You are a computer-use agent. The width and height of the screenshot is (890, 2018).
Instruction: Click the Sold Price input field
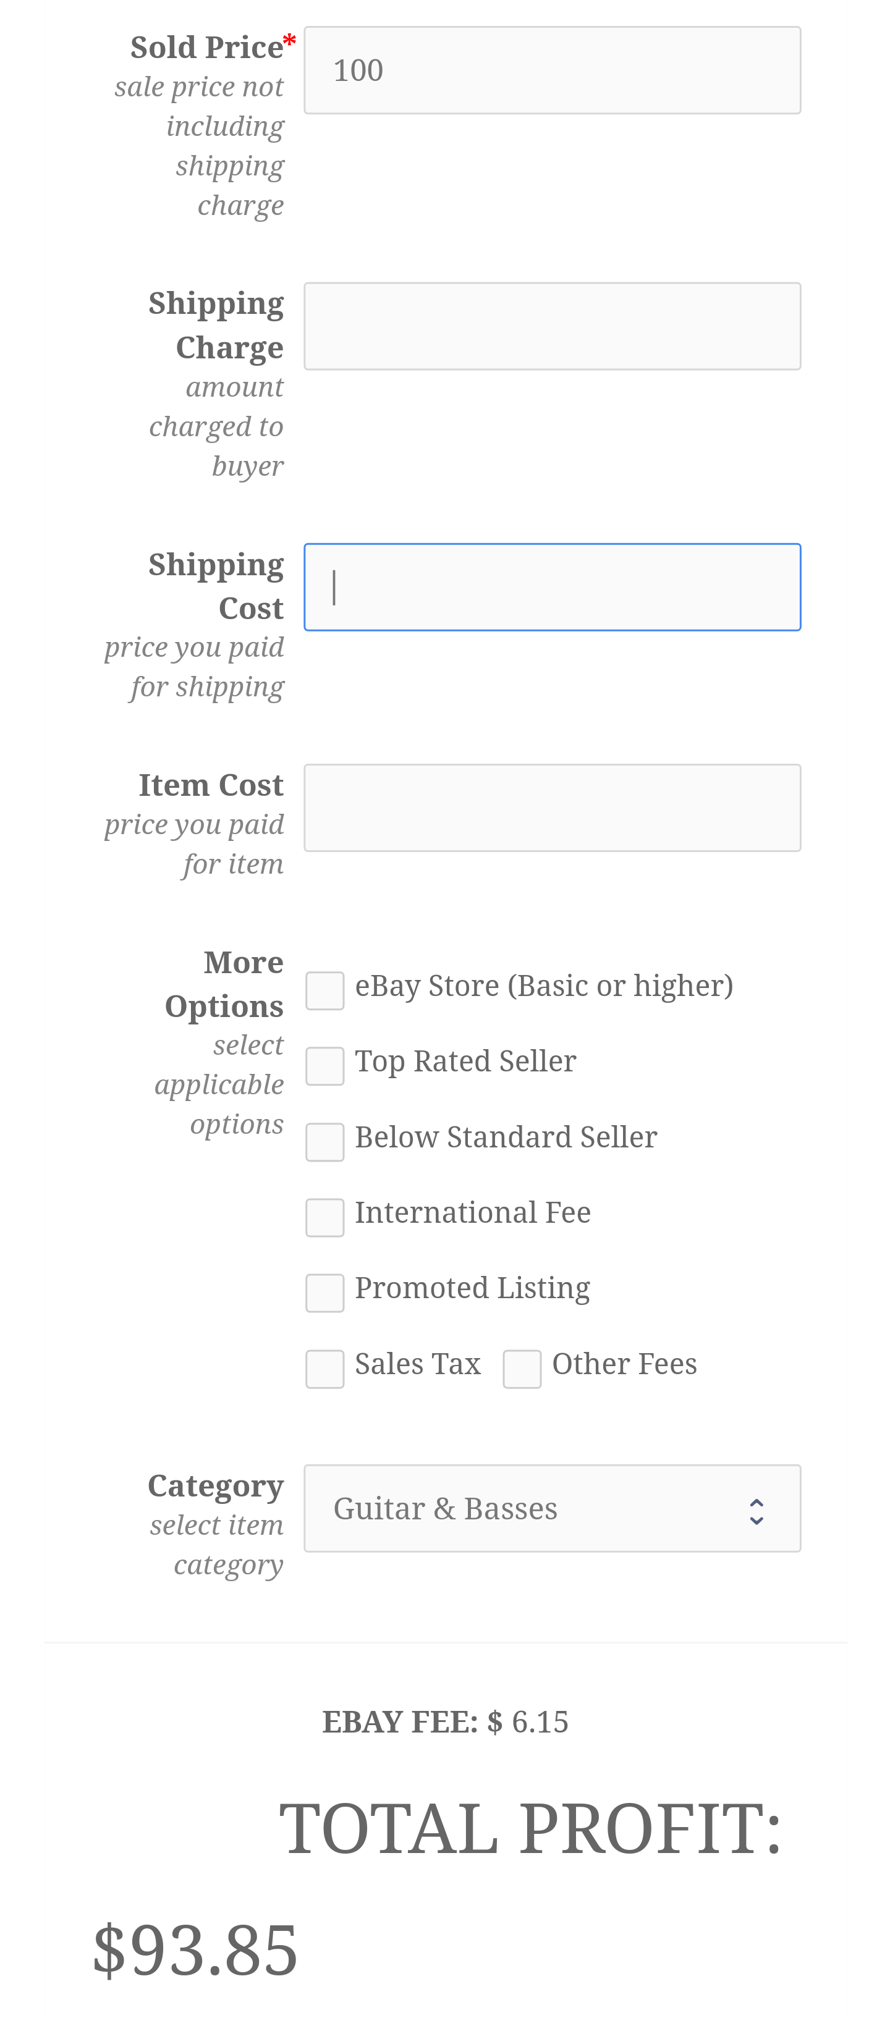pos(551,70)
